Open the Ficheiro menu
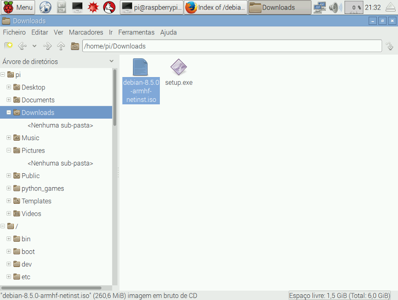Viewport: 398px width, 300px height. point(14,33)
